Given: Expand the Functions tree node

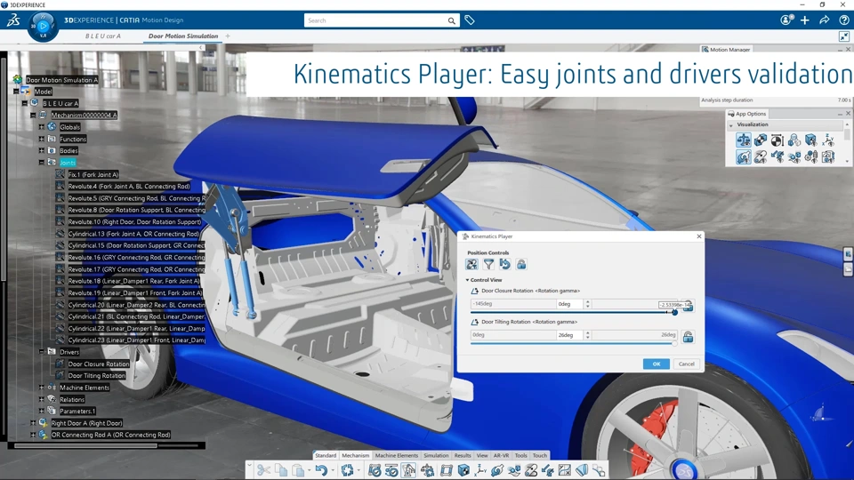Looking at the screenshot, I should [x=42, y=139].
